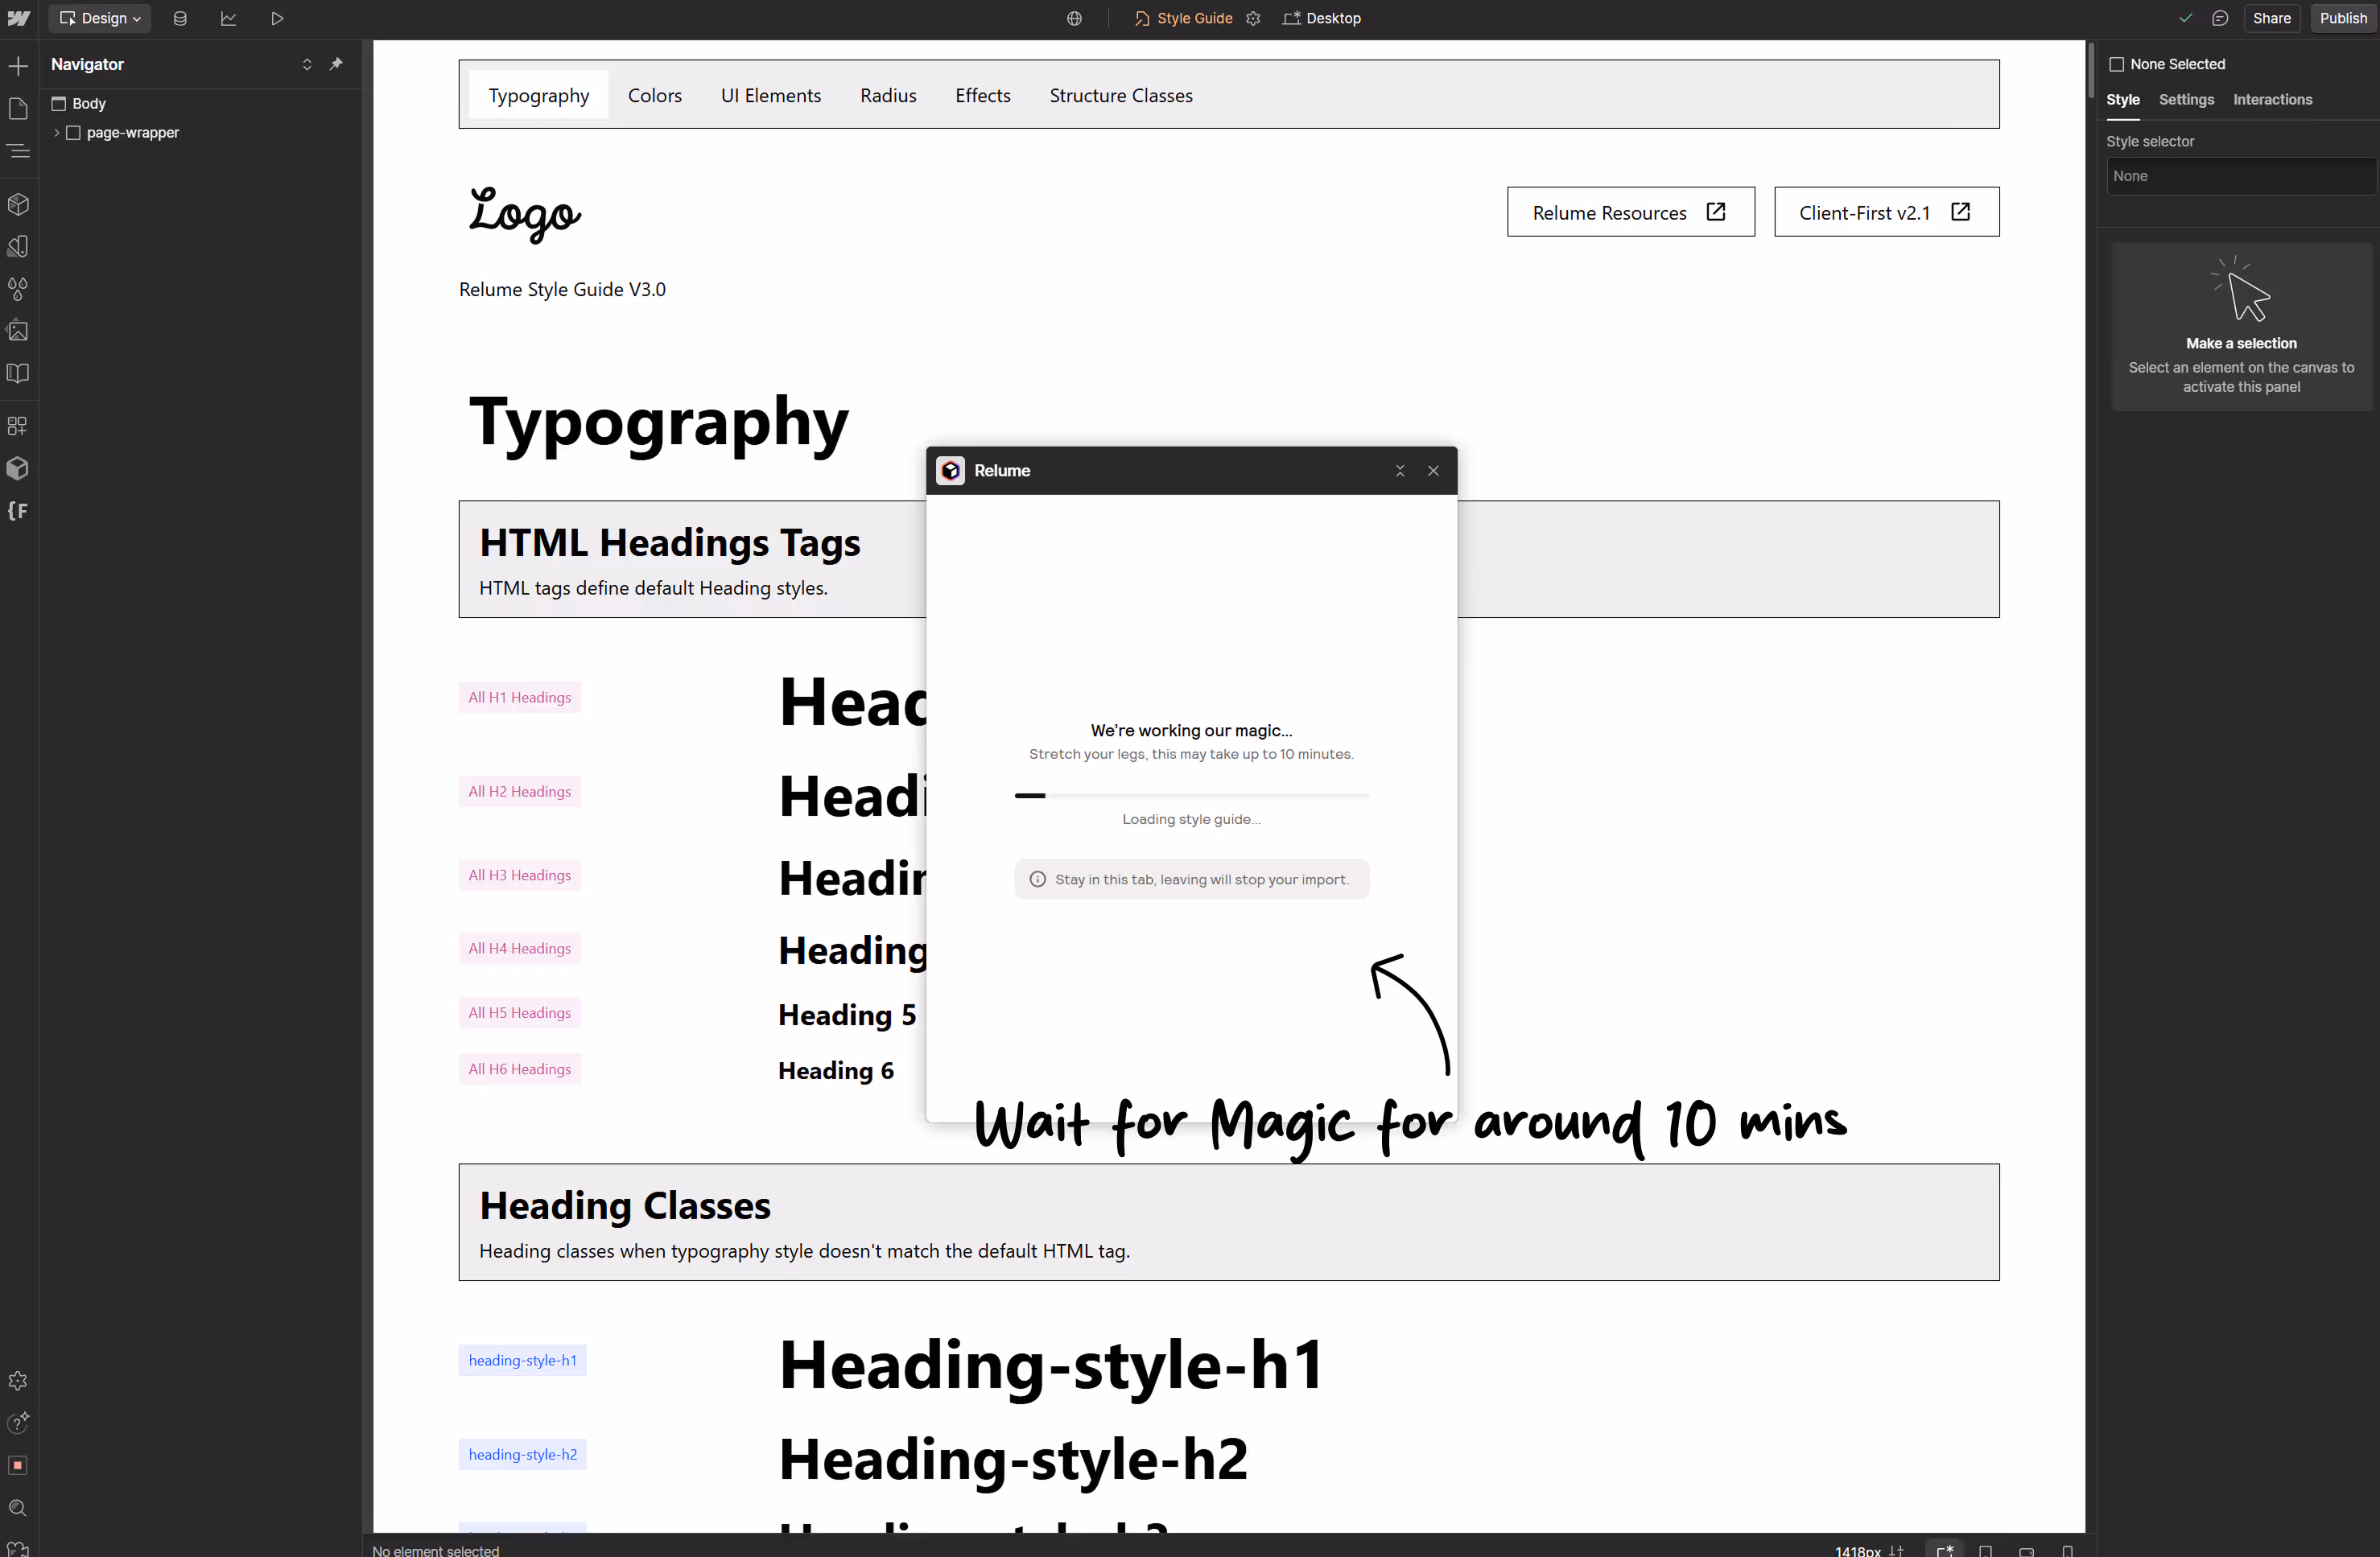This screenshot has height=1557, width=2380.
Task: Open the CMS database icon in top bar
Action: (x=180, y=18)
